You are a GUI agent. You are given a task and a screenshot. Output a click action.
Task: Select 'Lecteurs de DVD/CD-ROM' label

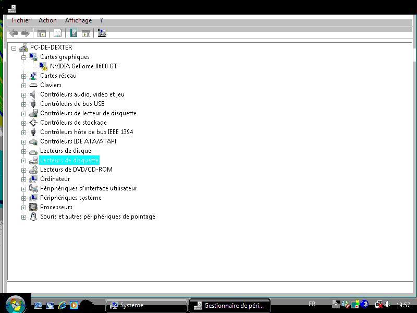point(76,169)
